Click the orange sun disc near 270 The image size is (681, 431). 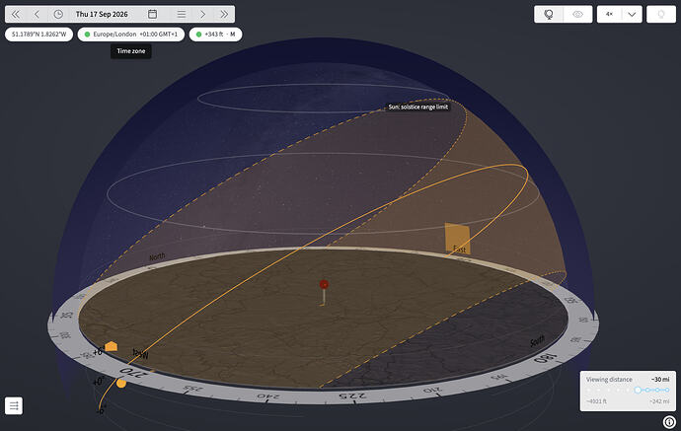click(x=121, y=384)
